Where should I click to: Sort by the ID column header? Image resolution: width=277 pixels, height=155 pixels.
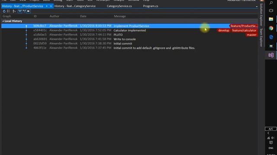click(35, 16)
